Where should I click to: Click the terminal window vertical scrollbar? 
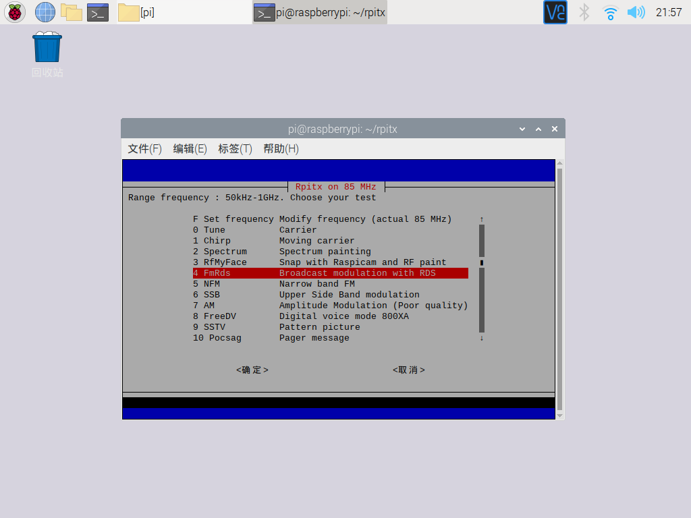[559, 289]
